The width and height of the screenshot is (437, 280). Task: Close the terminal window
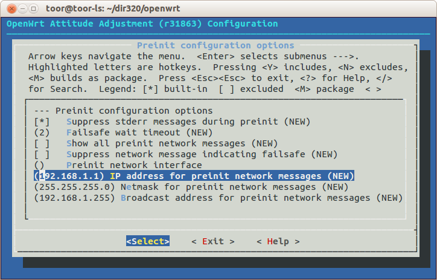pos(11,9)
